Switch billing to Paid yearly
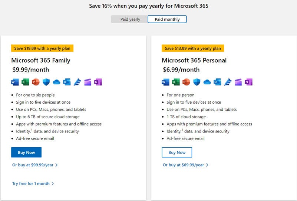 pos(129,19)
